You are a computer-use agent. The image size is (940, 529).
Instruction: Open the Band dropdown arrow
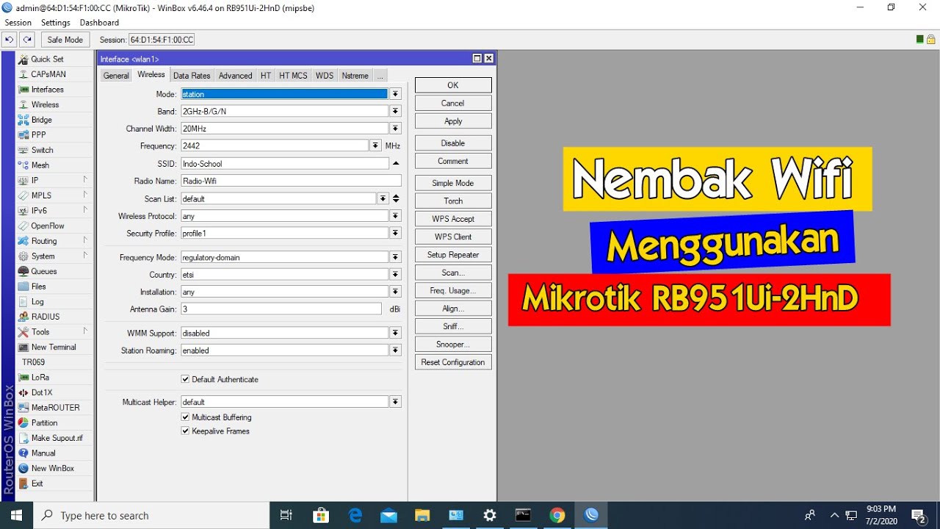tap(396, 111)
